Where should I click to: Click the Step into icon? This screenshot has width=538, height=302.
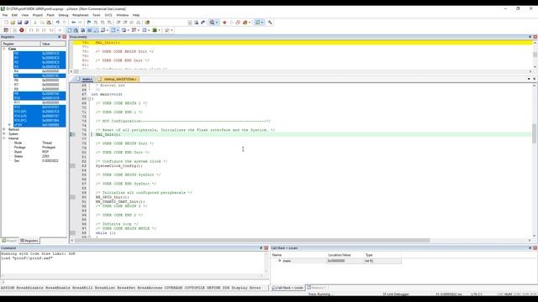tap(31, 30)
